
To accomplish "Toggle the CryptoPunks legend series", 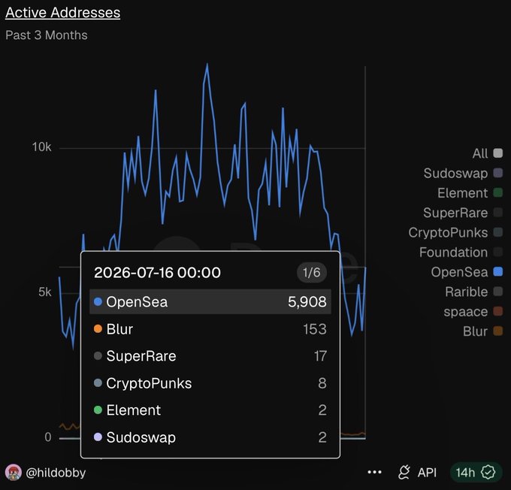I will tap(455, 232).
